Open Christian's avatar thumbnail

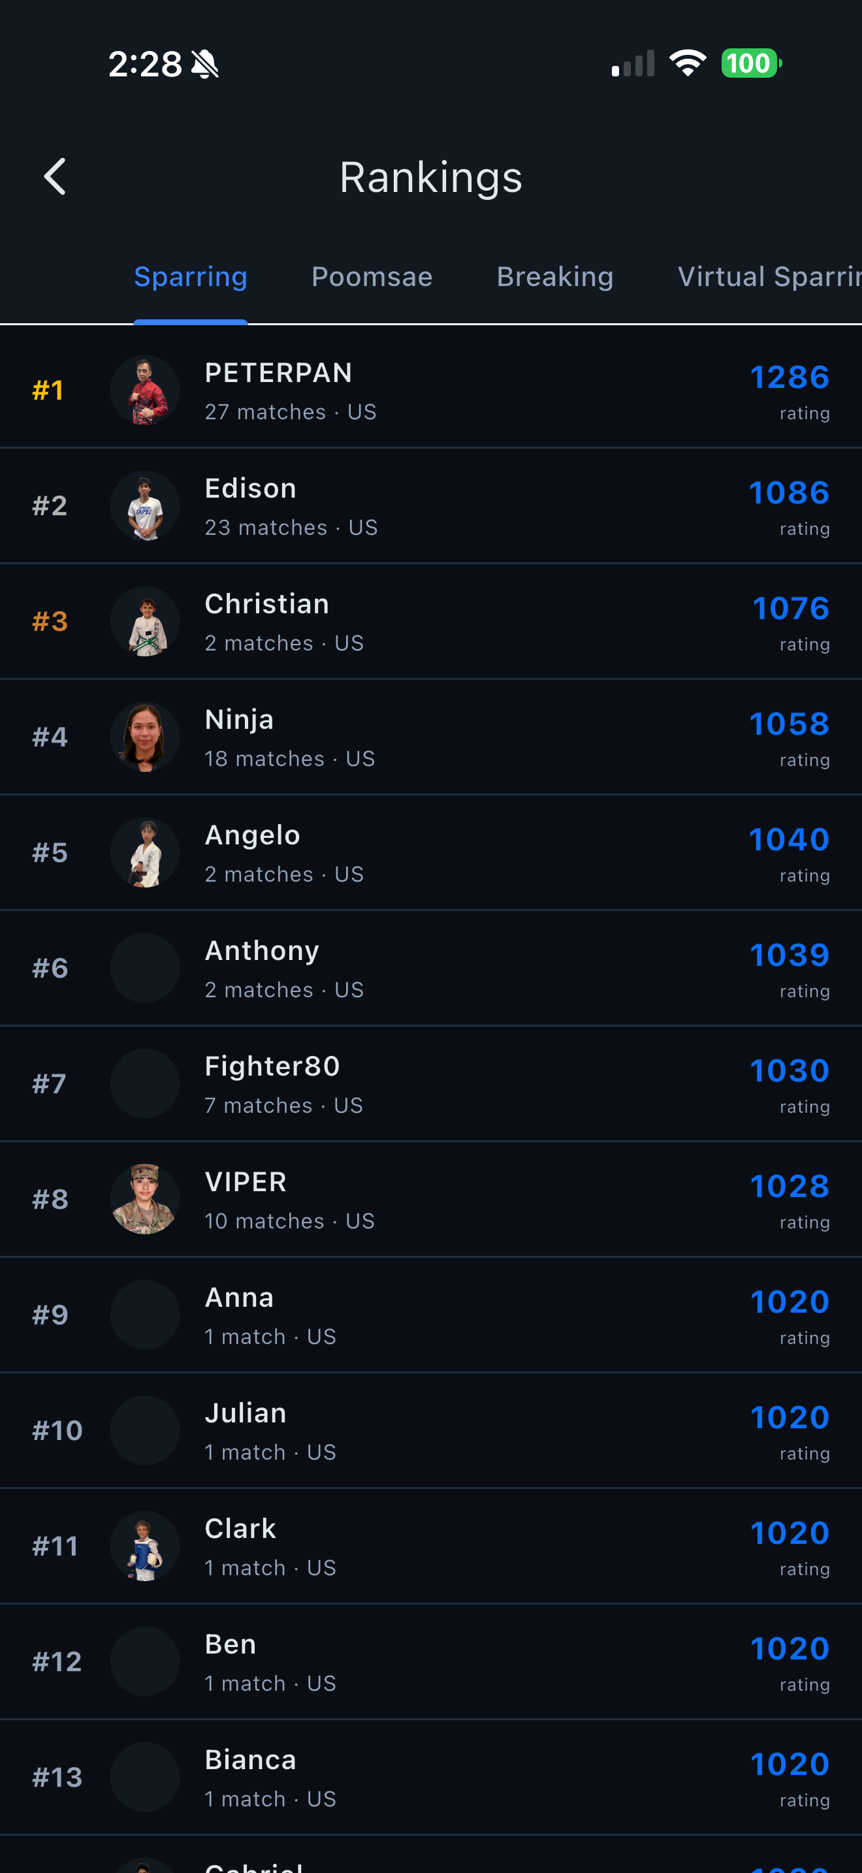coord(144,622)
